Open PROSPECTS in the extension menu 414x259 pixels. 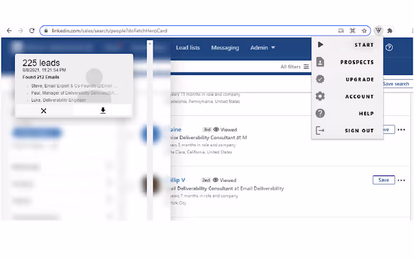pos(357,62)
